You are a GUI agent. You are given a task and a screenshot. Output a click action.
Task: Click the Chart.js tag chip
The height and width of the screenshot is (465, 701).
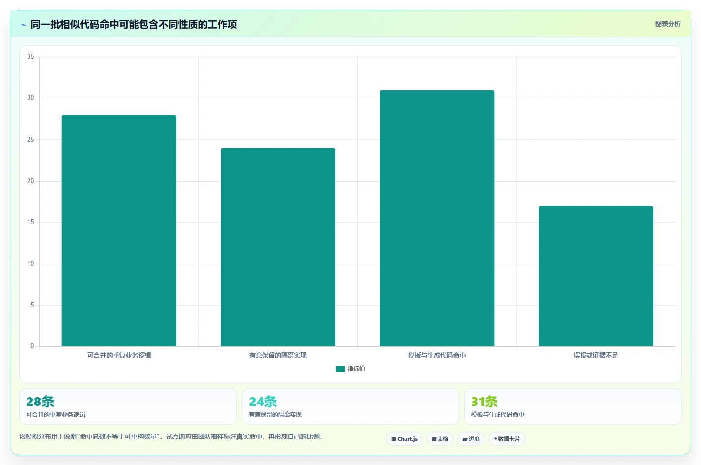[405, 439]
